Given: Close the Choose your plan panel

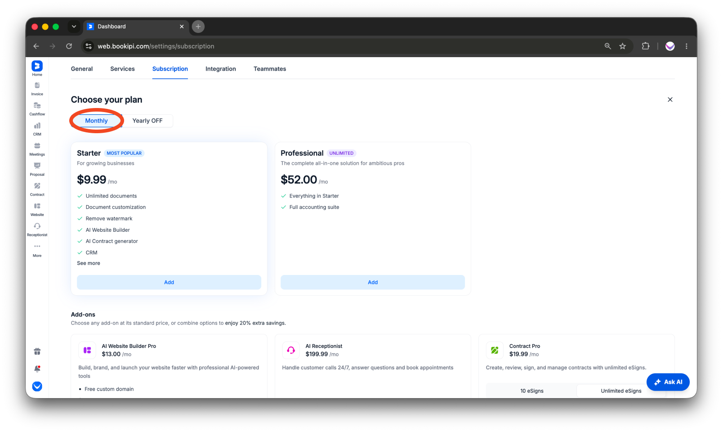Looking at the screenshot, I should click(670, 99).
